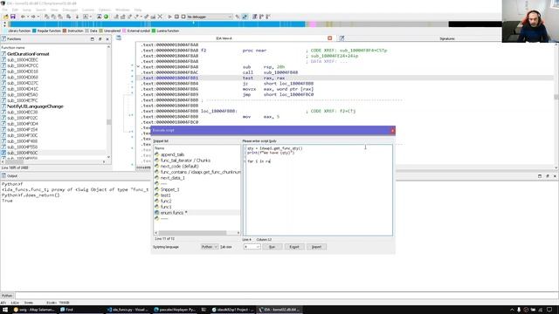Start process with the play icon
This screenshot has width=559, height=314.
169,17
